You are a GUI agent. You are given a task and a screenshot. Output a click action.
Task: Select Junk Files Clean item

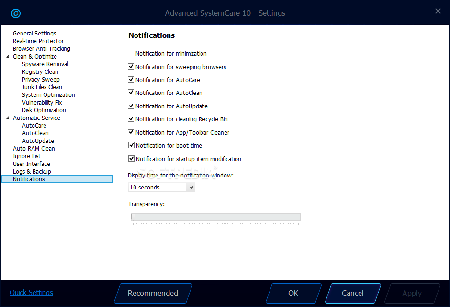pyautogui.click(x=42, y=87)
